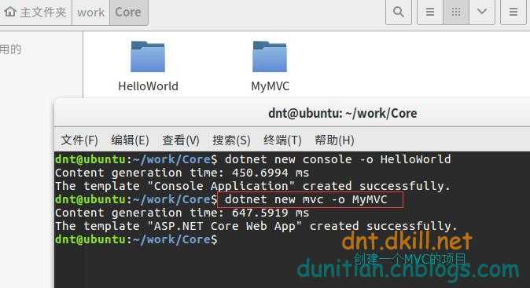530x288 pixels.
Task: Click the Console Application created line
Action: click(252, 186)
